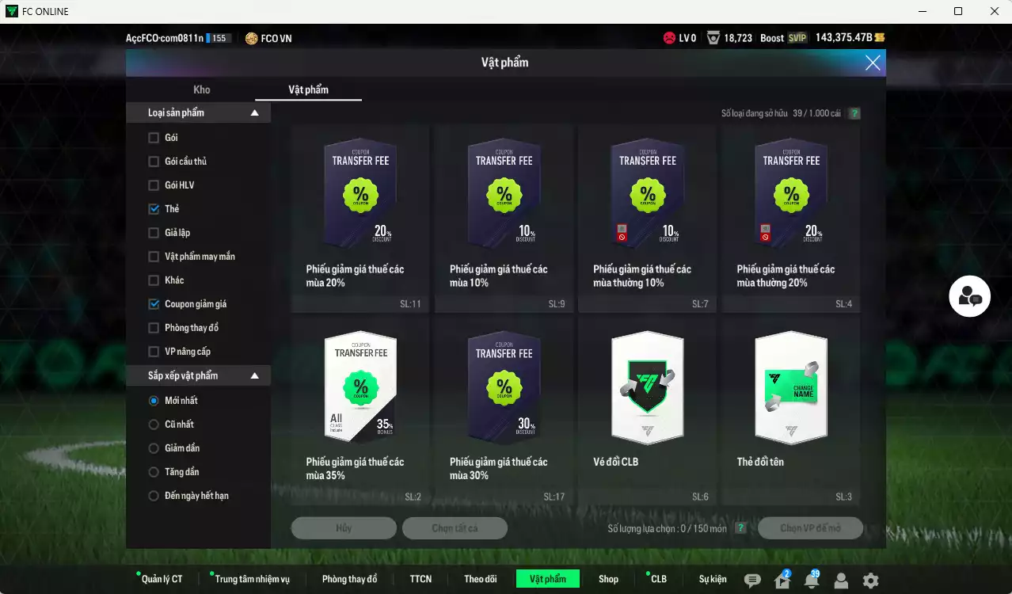Tick the VP nâng cấp checkbox
1012x594 pixels.
click(x=154, y=352)
